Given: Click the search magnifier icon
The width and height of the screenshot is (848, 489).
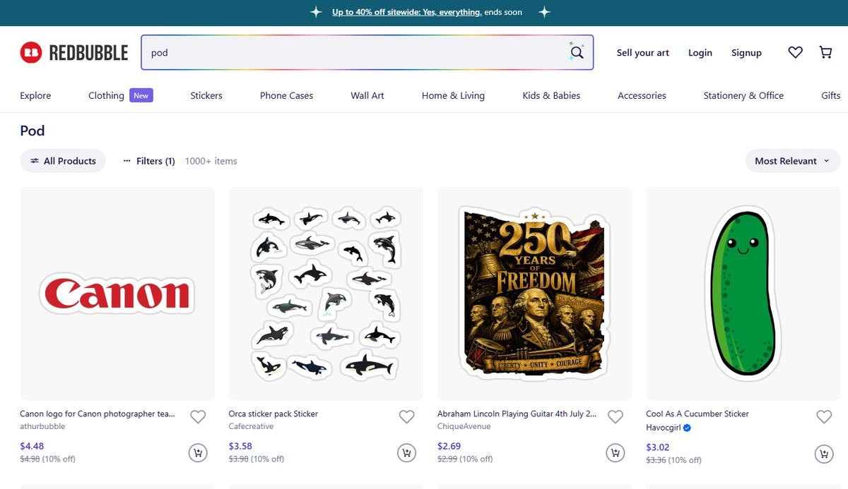Looking at the screenshot, I should pos(577,52).
